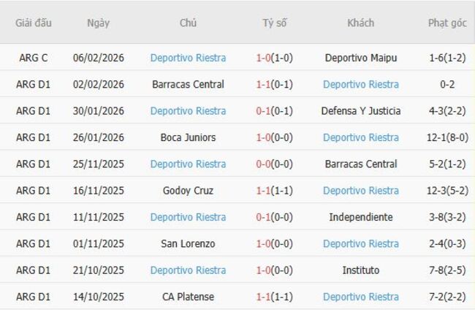Select the CA Platense home team
The image size is (475, 312).
tap(188, 297)
